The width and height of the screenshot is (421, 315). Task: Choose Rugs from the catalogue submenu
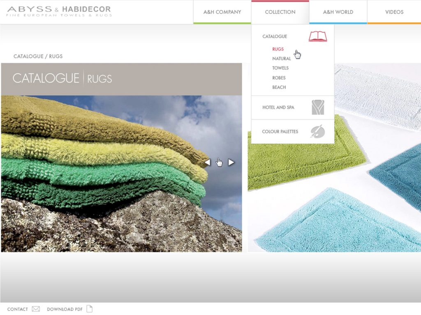pyautogui.click(x=278, y=49)
